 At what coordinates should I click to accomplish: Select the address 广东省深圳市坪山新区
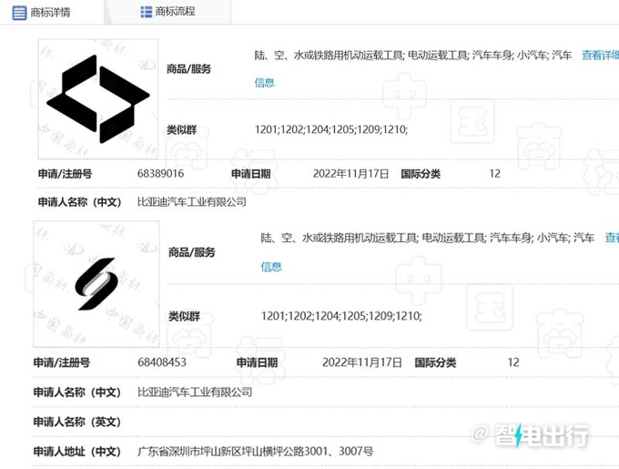coord(255,451)
